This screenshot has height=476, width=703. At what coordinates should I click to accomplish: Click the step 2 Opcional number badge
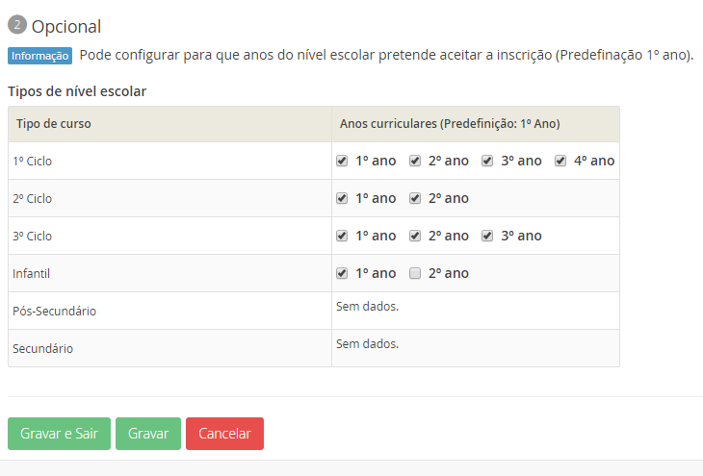point(17,26)
